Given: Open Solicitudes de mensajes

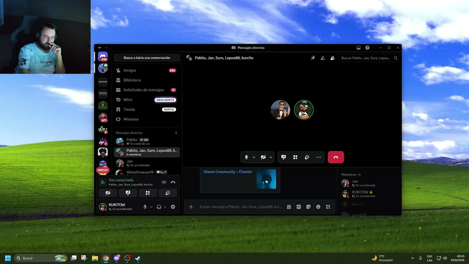Looking at the screenshot, I should click(x=147, y=90).
